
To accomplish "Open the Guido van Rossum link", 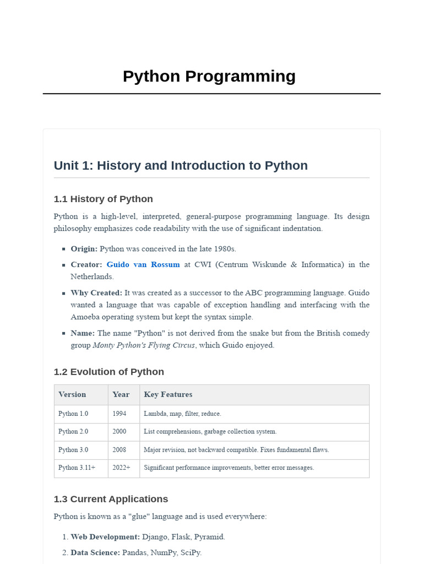I will (143, 264).
